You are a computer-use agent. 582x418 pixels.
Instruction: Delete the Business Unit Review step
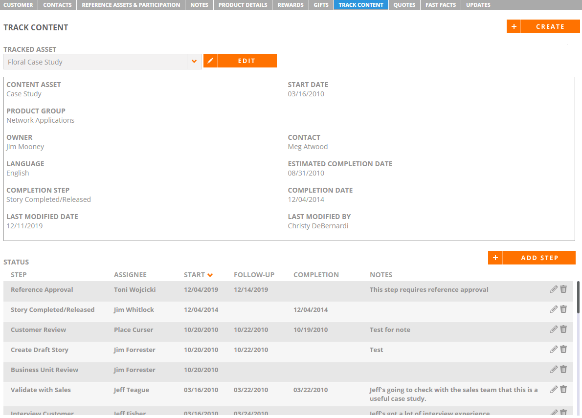click(x=563, y=370)
